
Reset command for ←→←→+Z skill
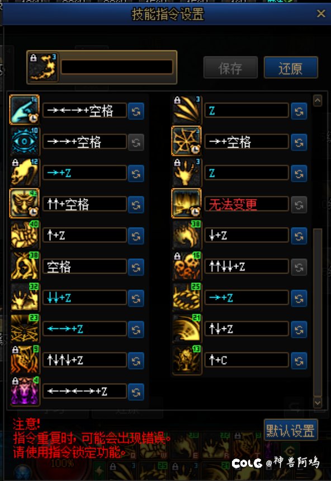coord(136,392)
